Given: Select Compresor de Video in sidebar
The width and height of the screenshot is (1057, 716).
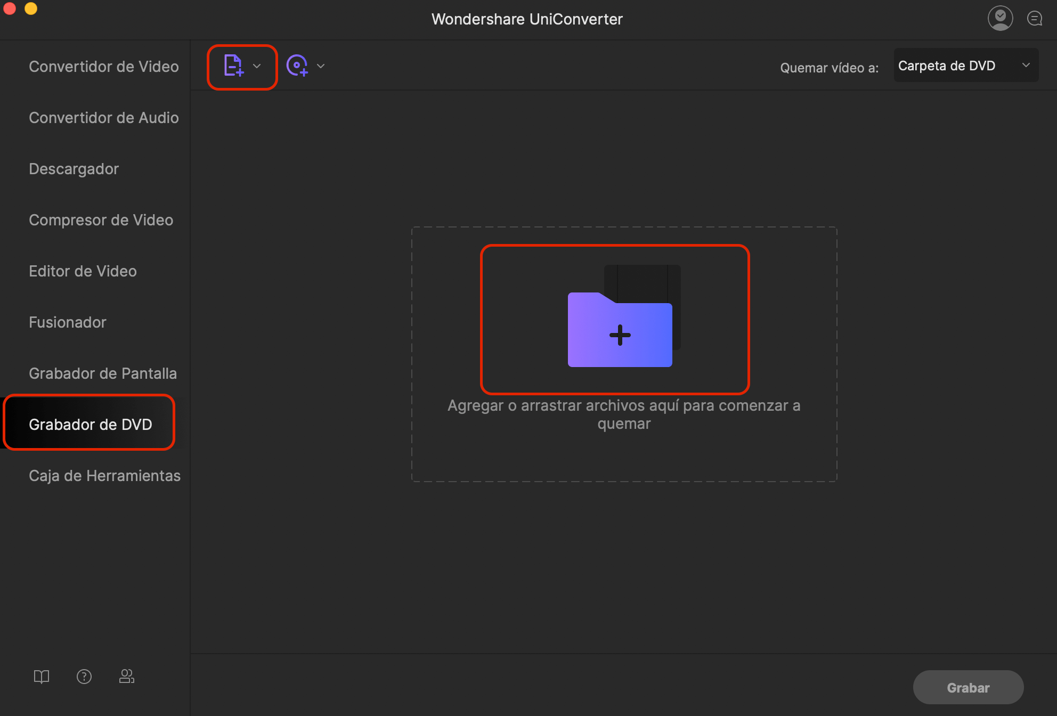Looking at the screenshot, I should 101,220.
